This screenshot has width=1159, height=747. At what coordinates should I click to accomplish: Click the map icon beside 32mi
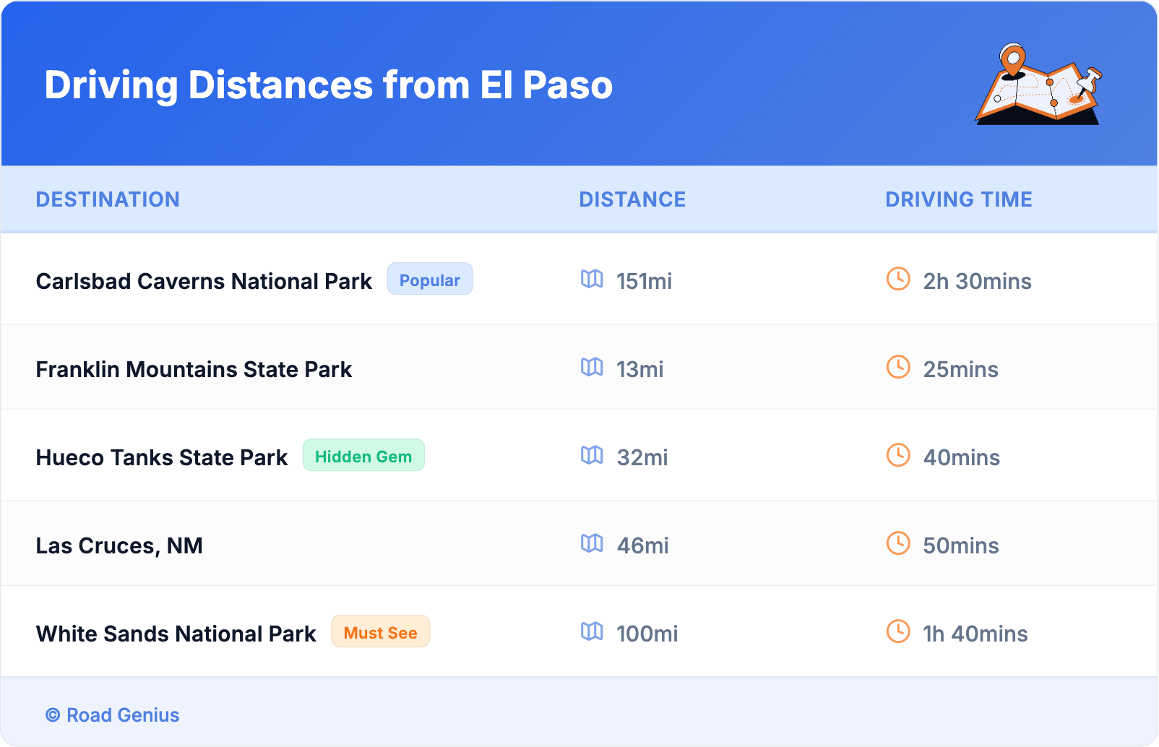point(592,456)
